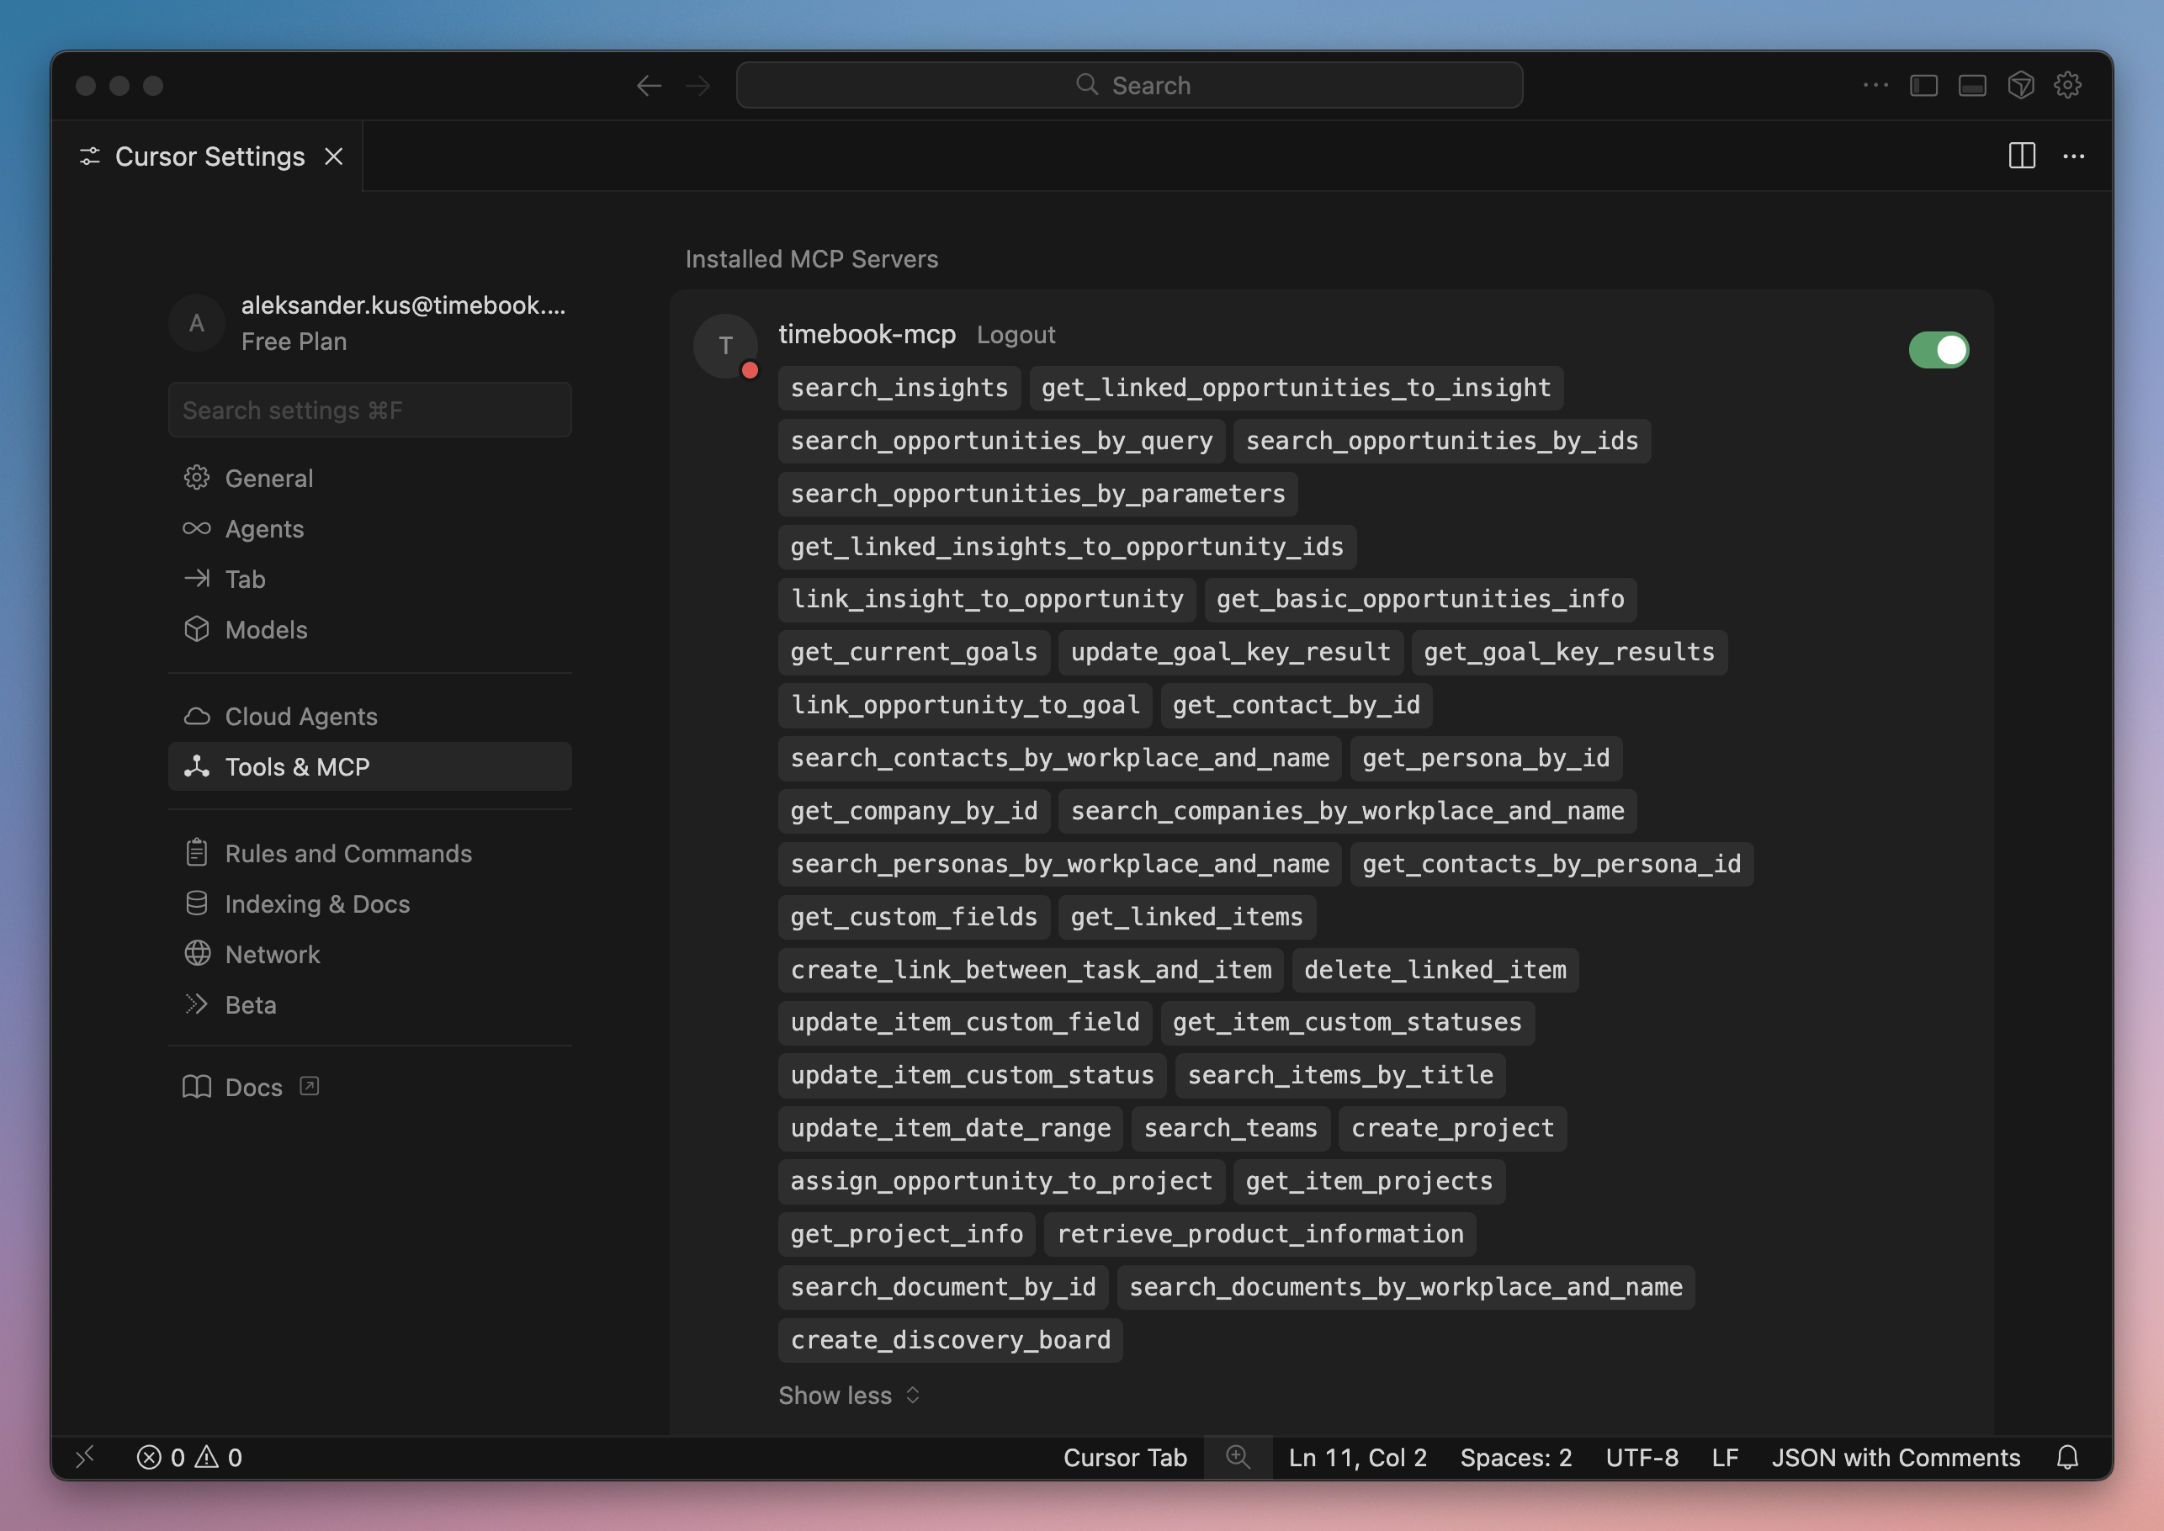
Task: Open the notifications bell in status bar
Action: tap(2067, 1458)
